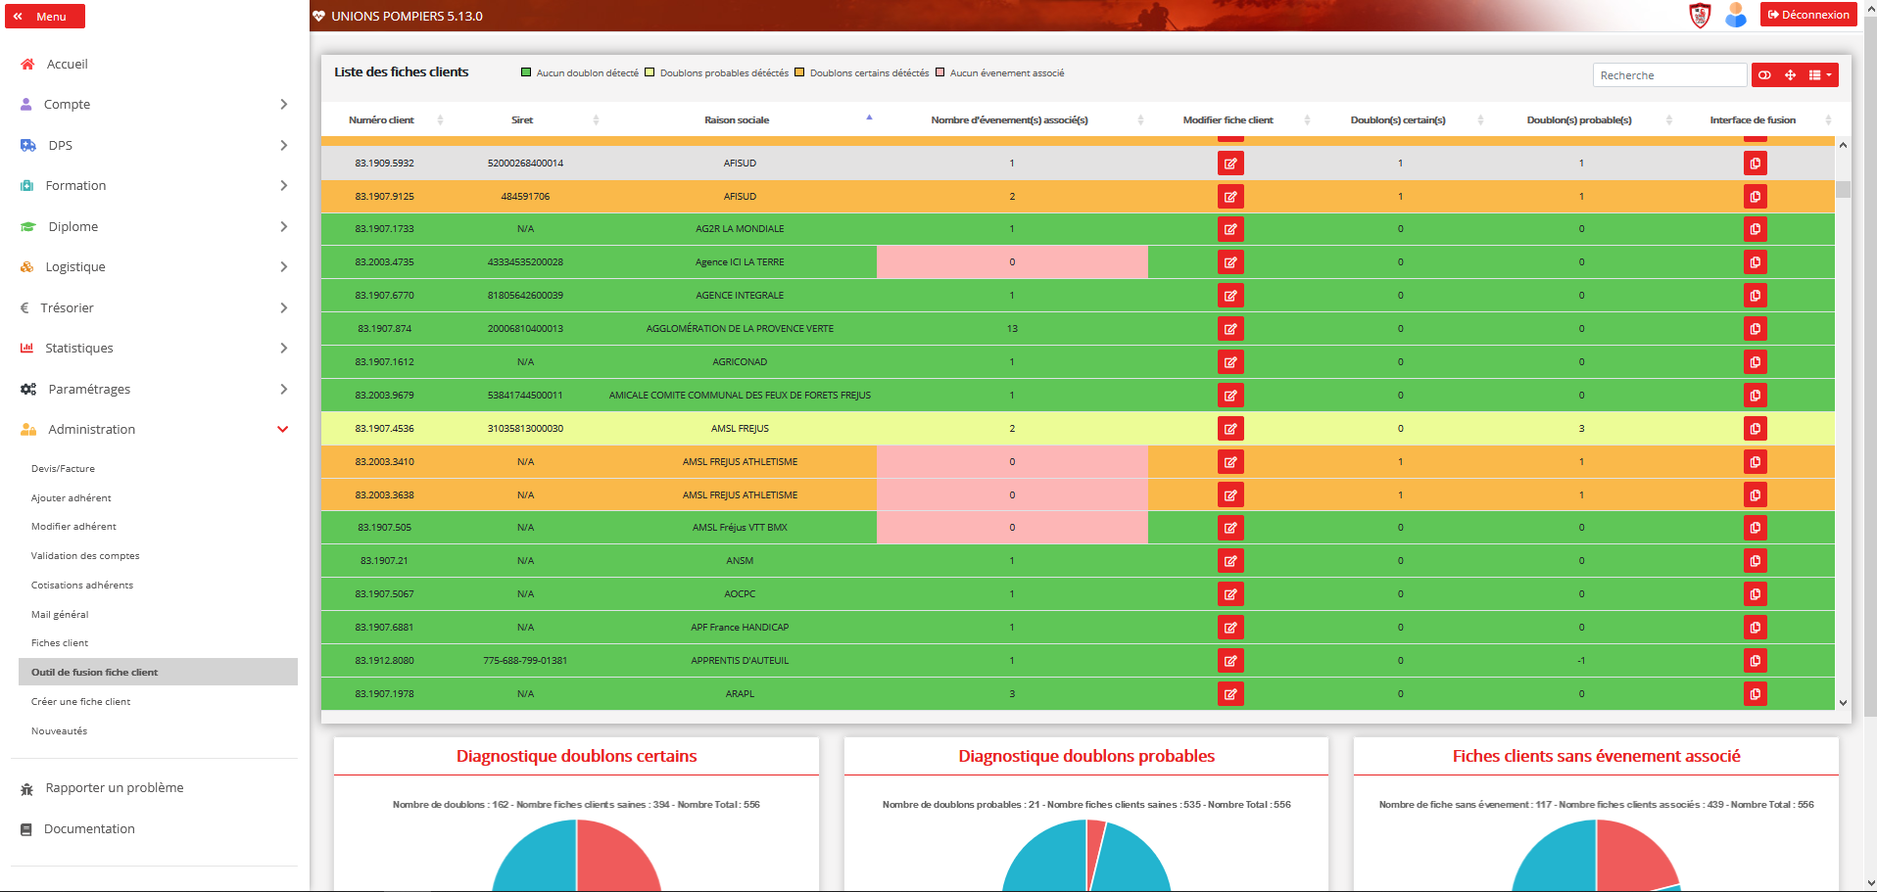Open Modifier adhérent submenu item
The image size is (1877, 892).
73,527
